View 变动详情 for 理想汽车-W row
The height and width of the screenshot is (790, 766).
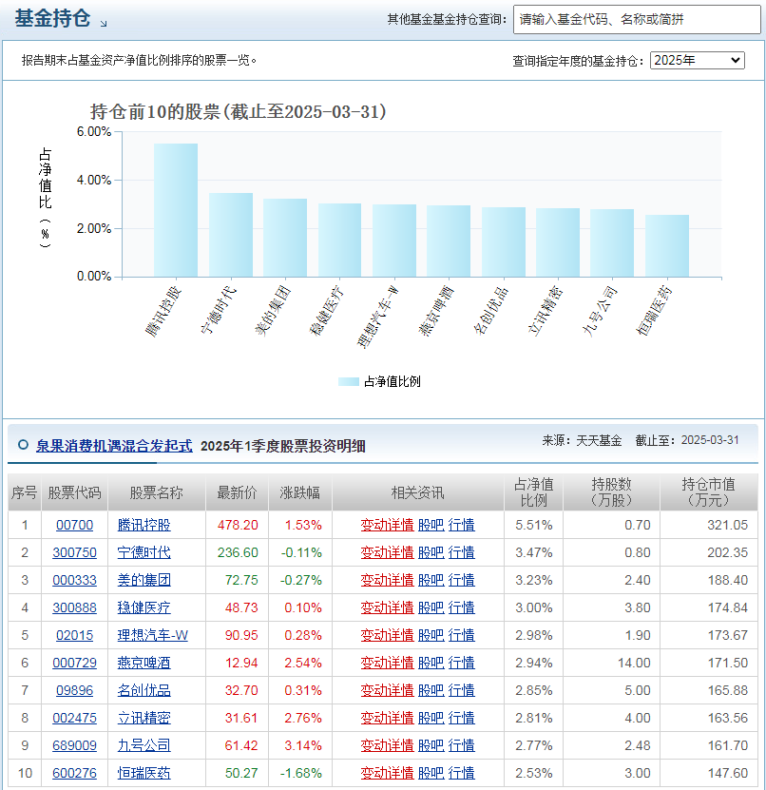click(x=388, y=635)
